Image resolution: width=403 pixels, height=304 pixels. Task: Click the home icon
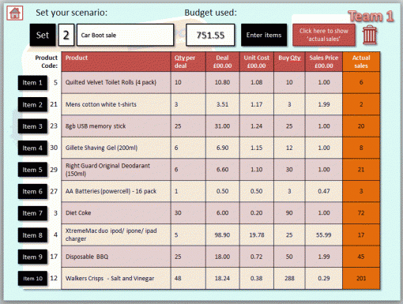click(15, 13)
